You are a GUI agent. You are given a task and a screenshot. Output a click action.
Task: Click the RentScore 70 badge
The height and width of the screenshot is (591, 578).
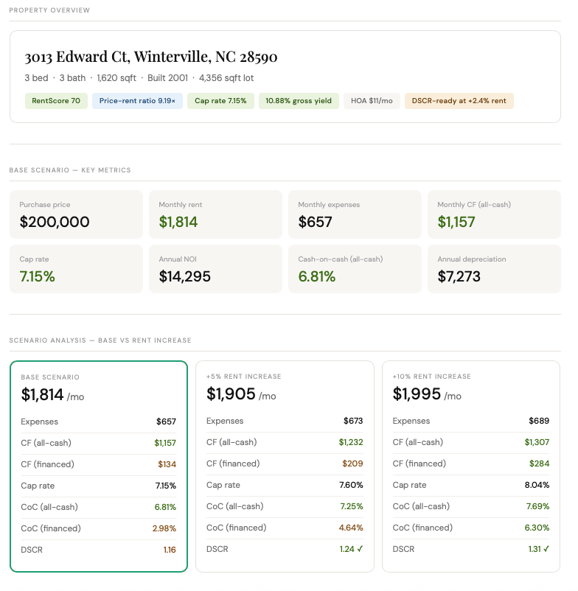tap(56, 101)
